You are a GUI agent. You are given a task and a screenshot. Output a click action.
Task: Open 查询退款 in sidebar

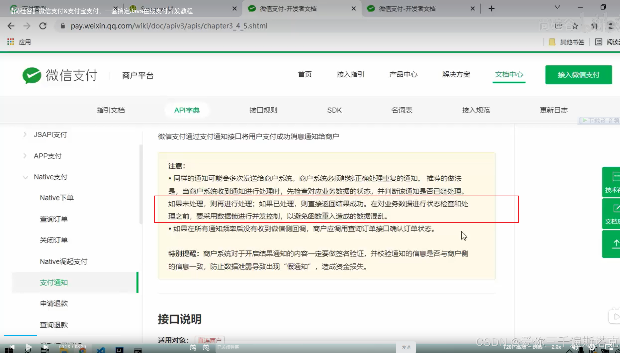(54, 325)
